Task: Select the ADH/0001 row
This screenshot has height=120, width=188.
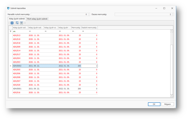Action: tap(20, 88)
